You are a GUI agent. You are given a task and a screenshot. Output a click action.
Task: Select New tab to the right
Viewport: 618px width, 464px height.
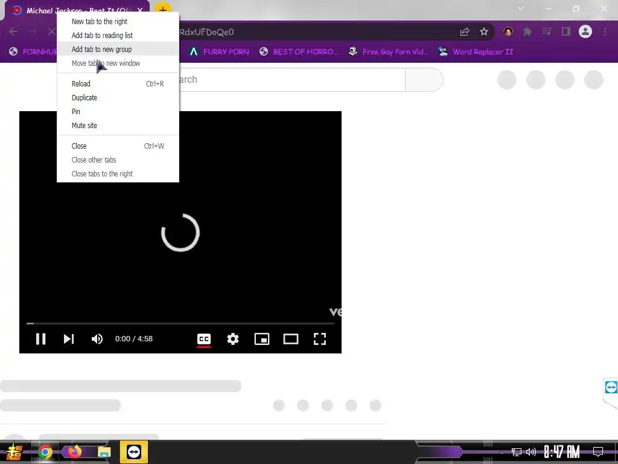tap(118, 21)
